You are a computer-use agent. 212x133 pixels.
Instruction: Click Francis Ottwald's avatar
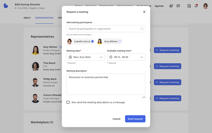[x=35, y=98]
